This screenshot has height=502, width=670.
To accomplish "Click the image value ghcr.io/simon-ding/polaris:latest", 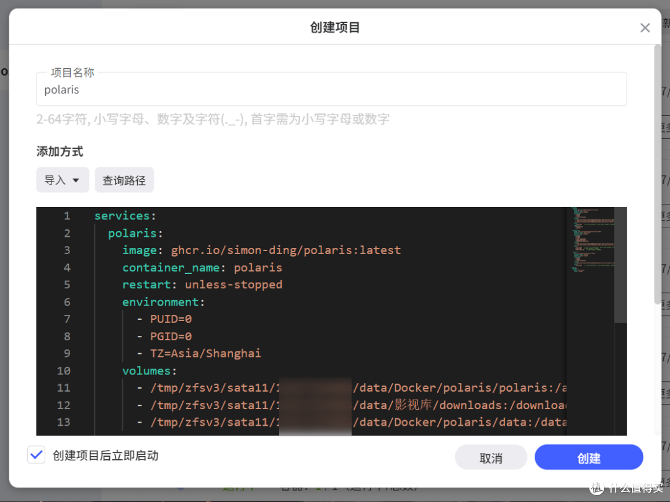I will pyautogui.click(x=286, y=250).
